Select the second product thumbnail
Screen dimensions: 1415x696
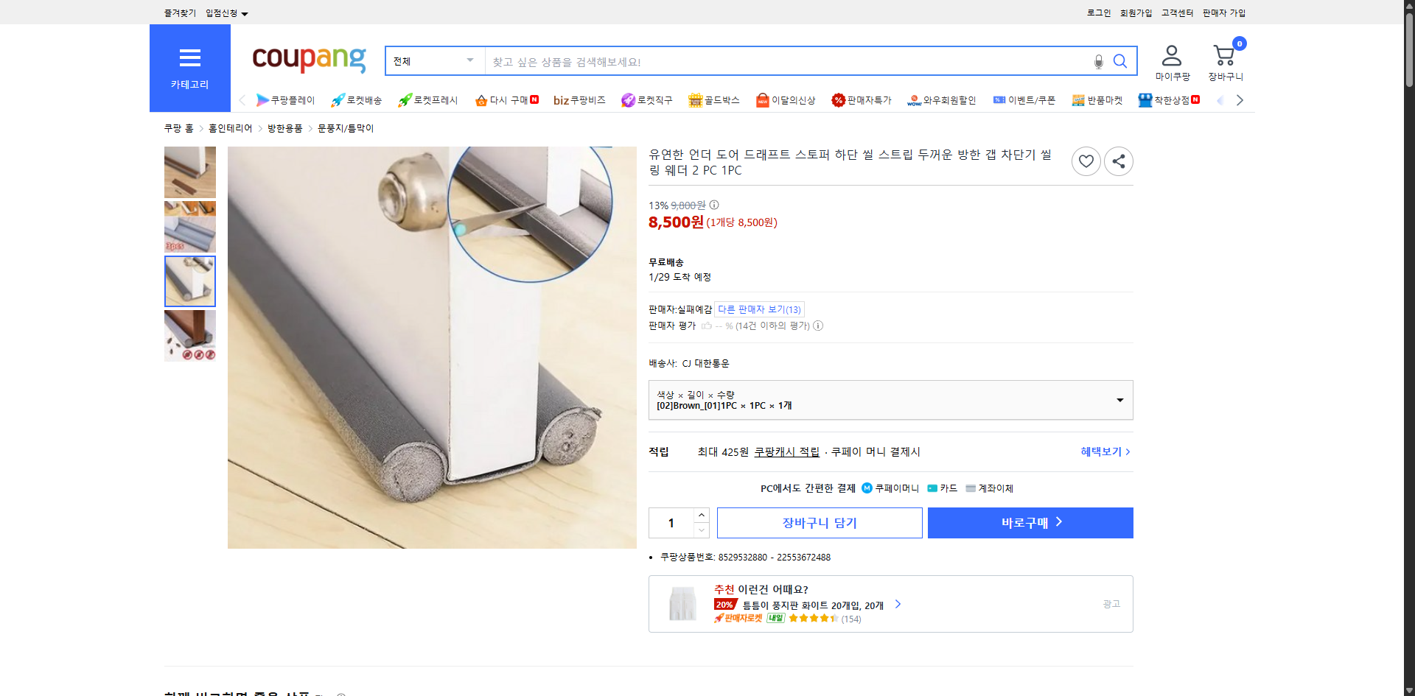[x=189, y=226]
